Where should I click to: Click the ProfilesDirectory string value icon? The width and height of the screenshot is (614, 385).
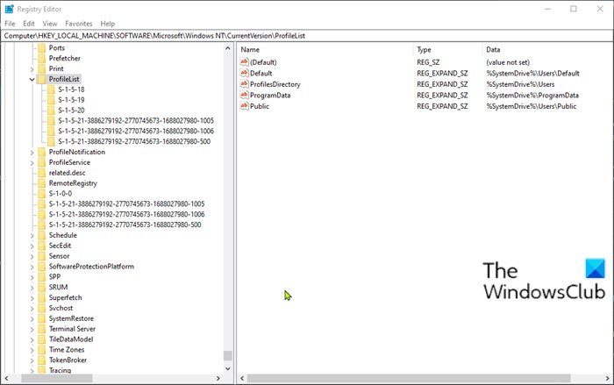point(245,84)
